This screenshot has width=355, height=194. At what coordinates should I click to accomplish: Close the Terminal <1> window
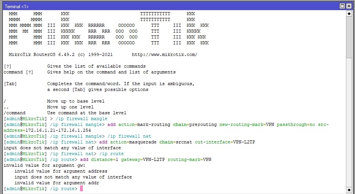tap(349, 6)
